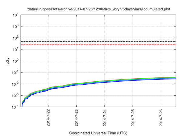Select the 10^-4 y-axis label
The image size is (194, 136).
[15, 107]
